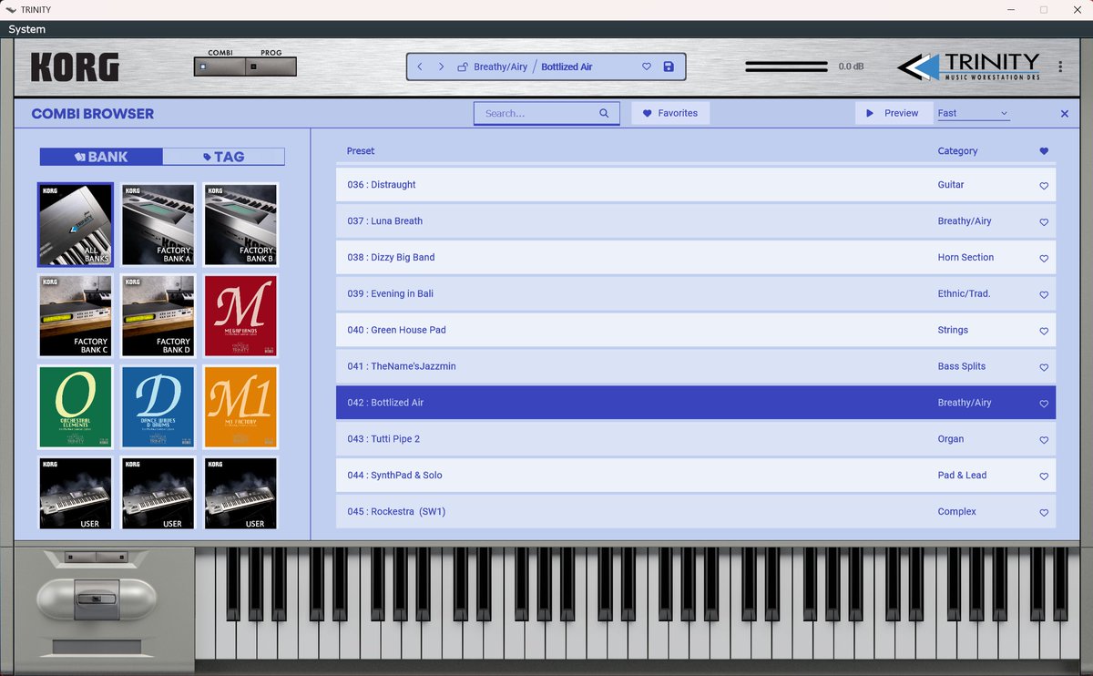This screenshot has height=676, width=1093.
Task: Save the current combi via the save icon
Action: pos(669,67)
